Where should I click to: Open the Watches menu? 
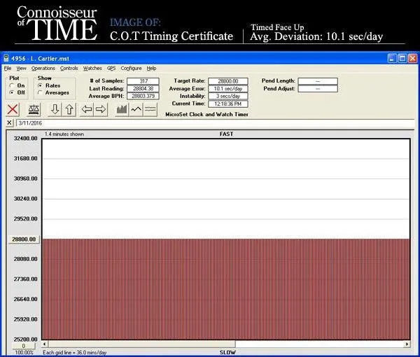(x=92, y=69)
